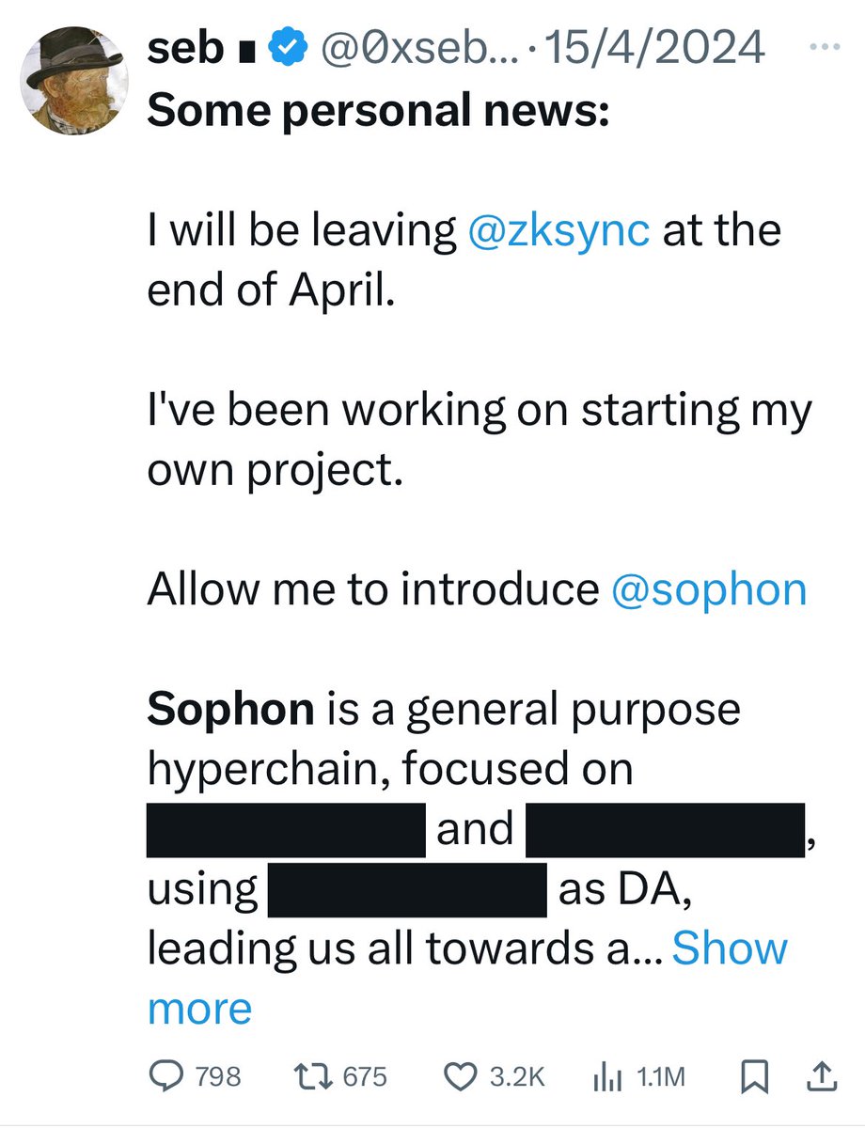Expand the tweet with Show more
This screenshot has height=1128, width=865.
(x=730, y=949)
